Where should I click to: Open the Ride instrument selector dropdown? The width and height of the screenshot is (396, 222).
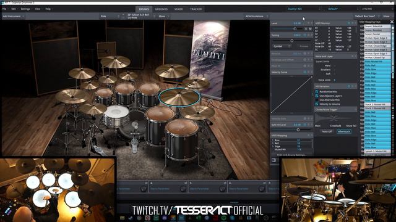click(110, 16)
